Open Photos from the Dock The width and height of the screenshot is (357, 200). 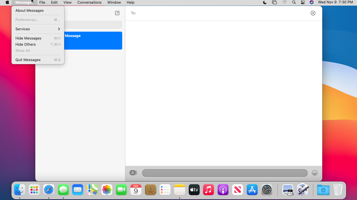[x=107, y=190]
